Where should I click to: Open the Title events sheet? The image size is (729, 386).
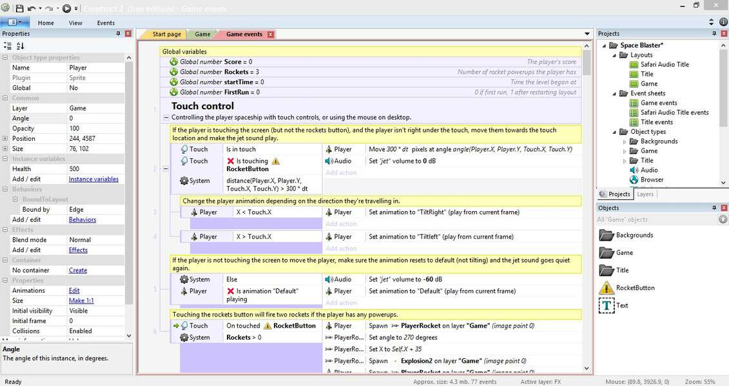coord(656,122)
